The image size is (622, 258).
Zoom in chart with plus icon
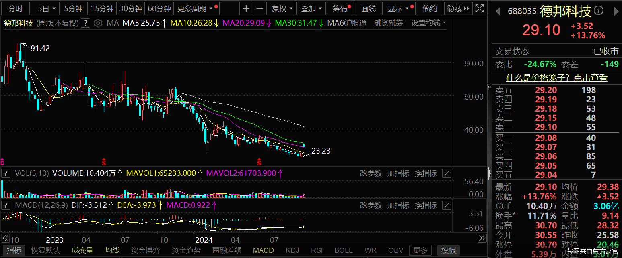click(x=246, y=8)
